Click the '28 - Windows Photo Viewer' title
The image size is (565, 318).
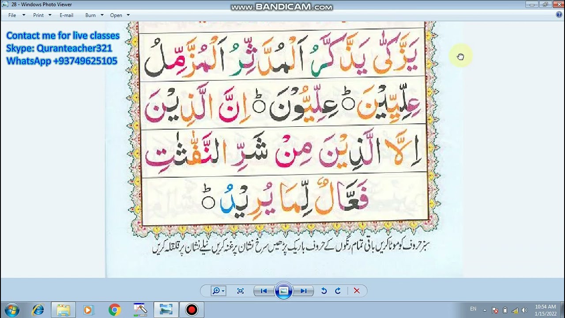coord(41,4)
